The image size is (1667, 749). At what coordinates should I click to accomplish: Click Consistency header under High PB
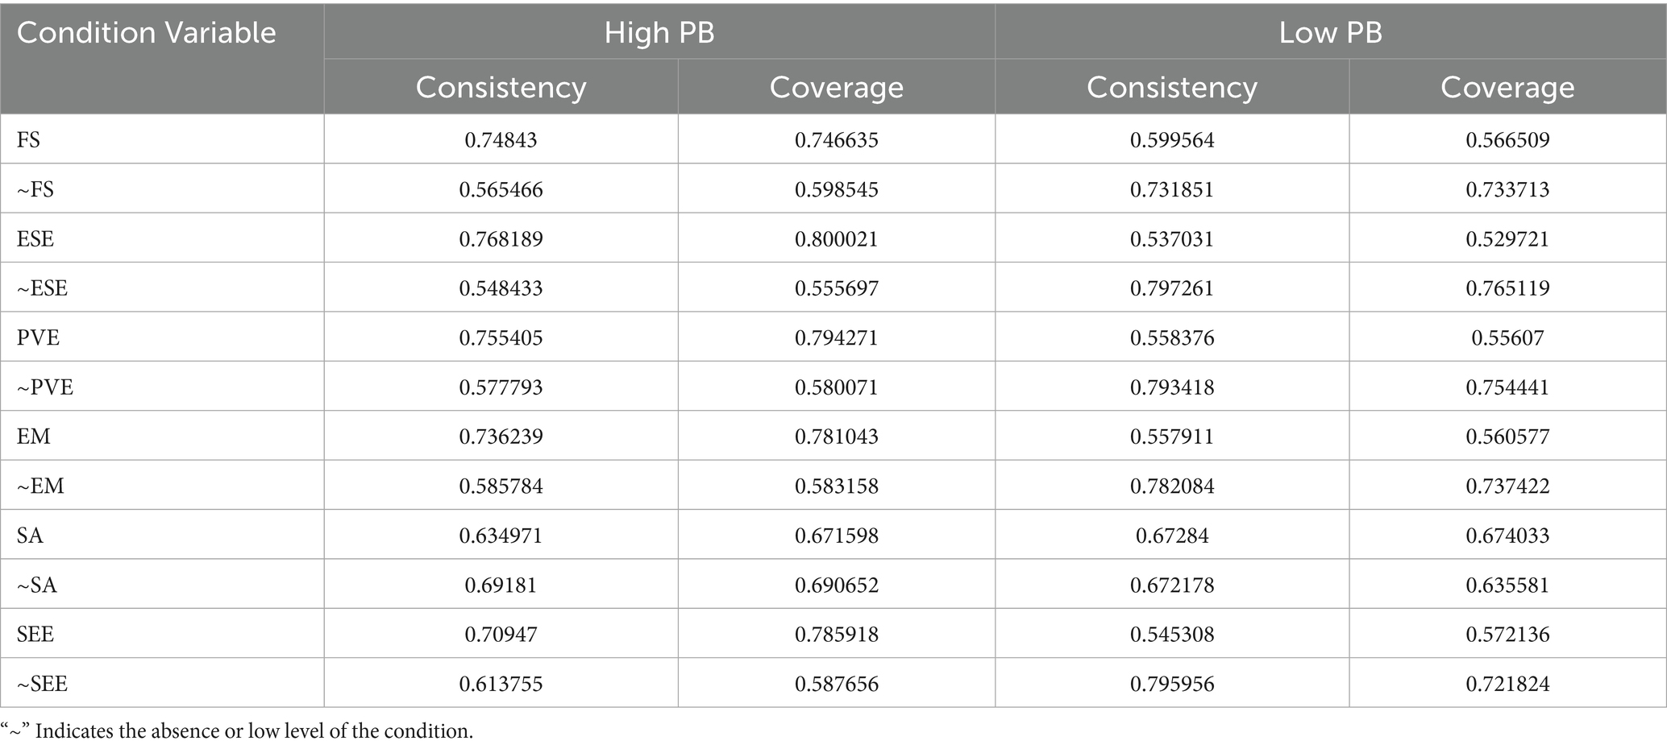coord(501,88)
